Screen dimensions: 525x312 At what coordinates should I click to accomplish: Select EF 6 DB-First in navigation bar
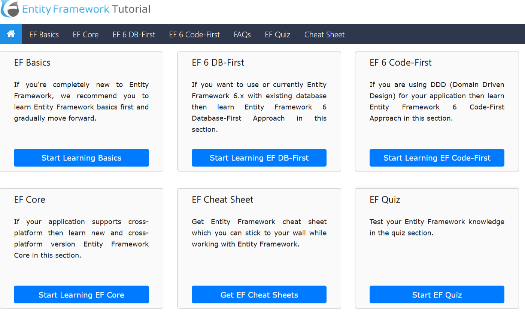pyautogui.click(x=134, y=34)
